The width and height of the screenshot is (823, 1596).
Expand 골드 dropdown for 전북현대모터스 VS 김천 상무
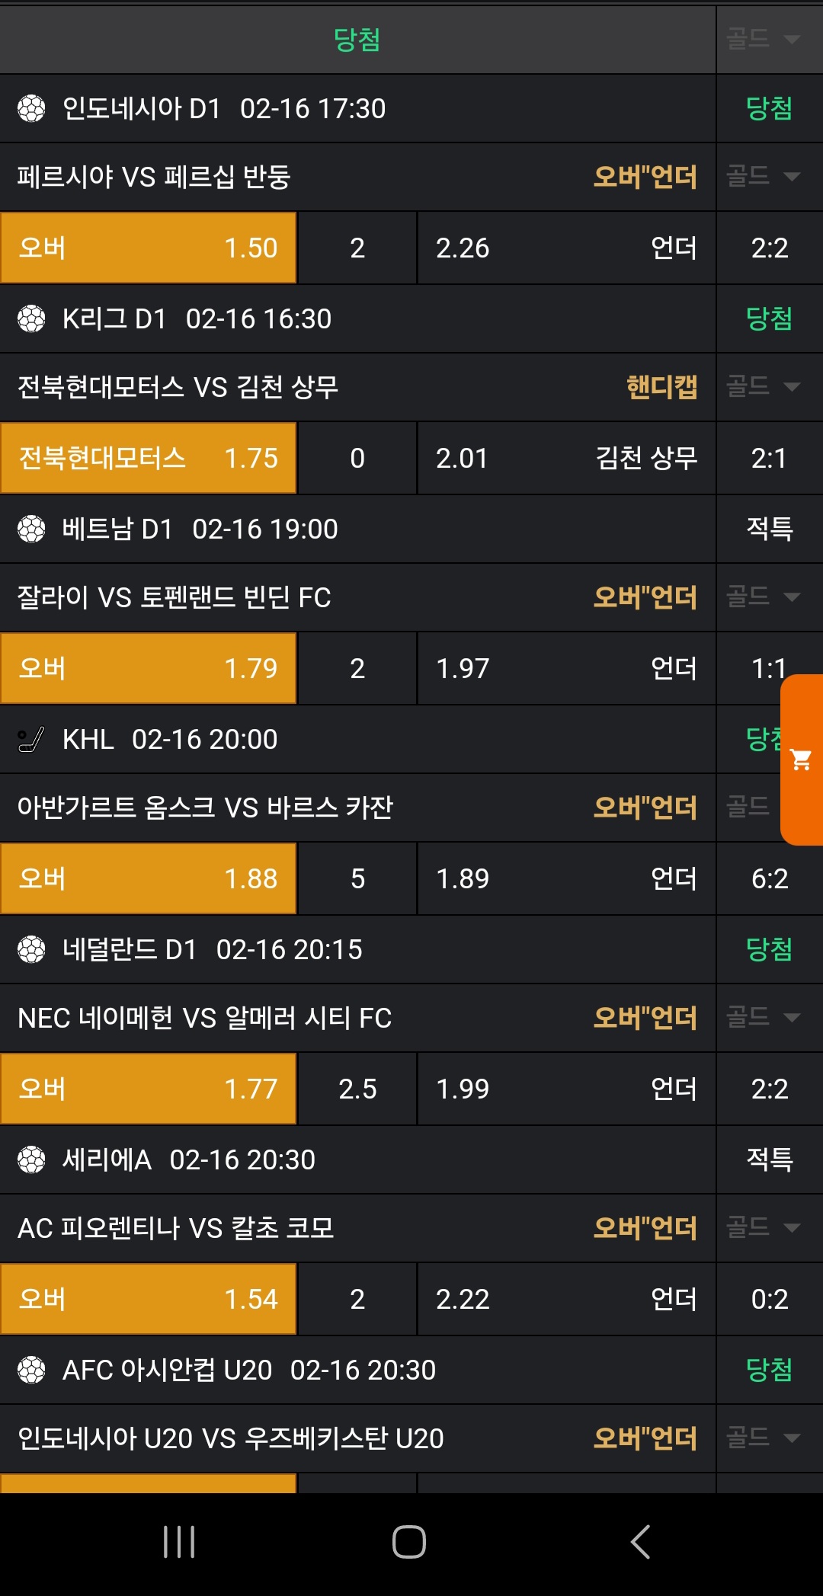(764, 387)
